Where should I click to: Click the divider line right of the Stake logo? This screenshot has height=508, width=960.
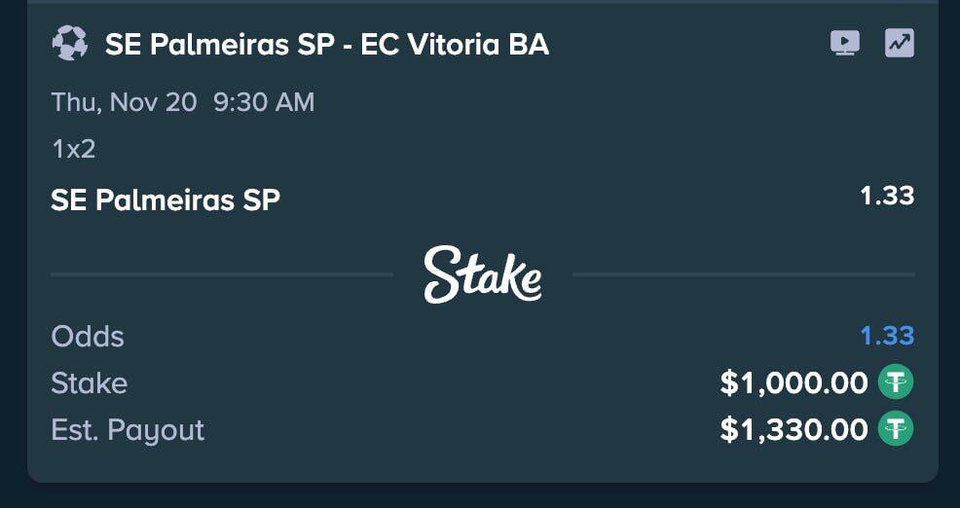pos(743,275)
